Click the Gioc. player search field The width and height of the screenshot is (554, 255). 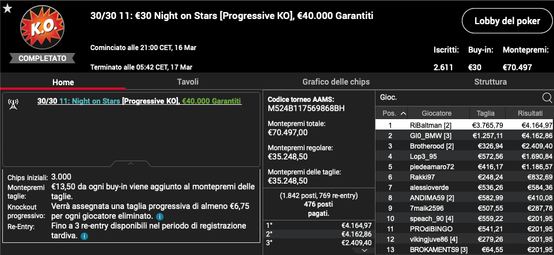pyautogui.click(x=460, y=97)
